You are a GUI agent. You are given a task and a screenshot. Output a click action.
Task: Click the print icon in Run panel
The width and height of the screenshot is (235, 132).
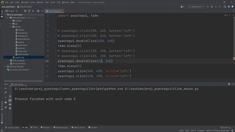tap(10, 104)
